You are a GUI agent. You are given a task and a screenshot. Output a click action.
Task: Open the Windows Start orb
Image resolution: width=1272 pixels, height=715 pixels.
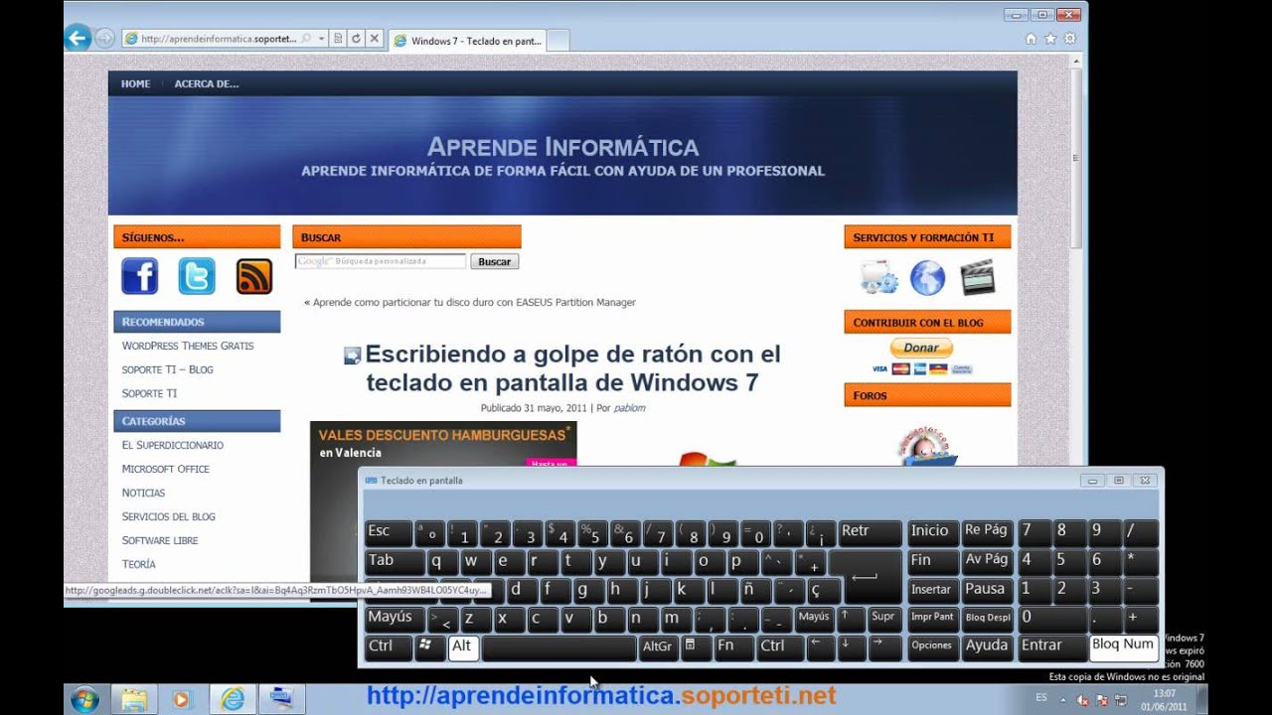84,699
